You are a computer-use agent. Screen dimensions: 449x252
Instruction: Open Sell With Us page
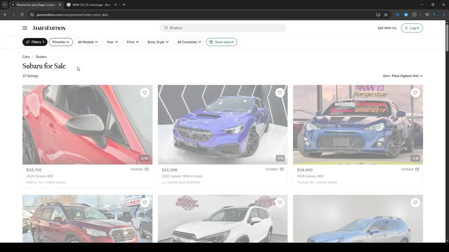(387, 28)
